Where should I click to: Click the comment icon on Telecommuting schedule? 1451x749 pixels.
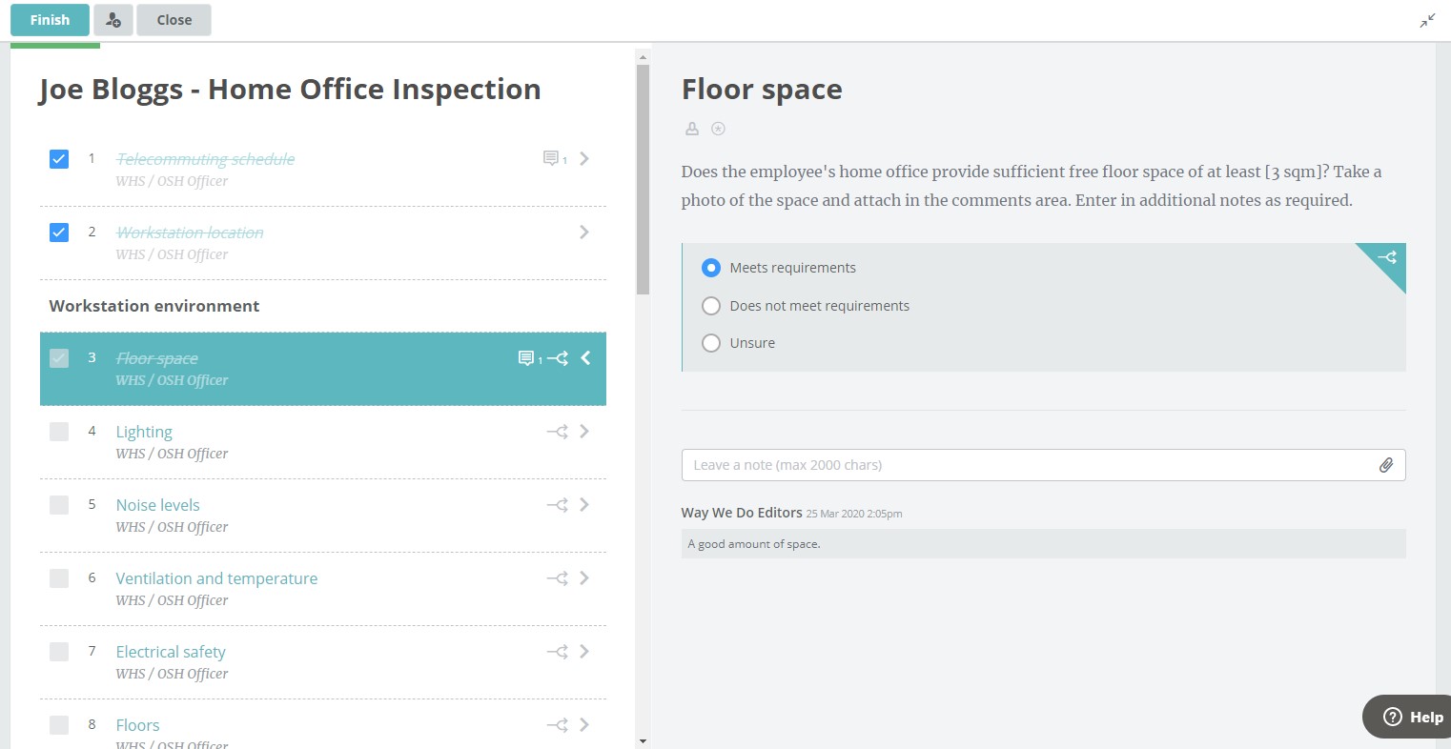pos(553,158)
